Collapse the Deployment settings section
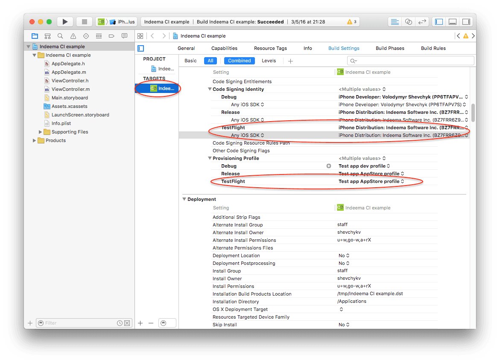This screenshot has width=500, height=363. click(x=184, y=199)
